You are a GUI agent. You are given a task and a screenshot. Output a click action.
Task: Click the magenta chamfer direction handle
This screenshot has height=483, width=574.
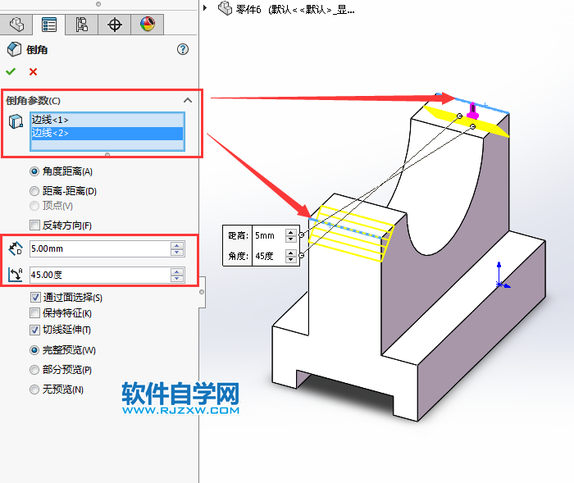472,111
